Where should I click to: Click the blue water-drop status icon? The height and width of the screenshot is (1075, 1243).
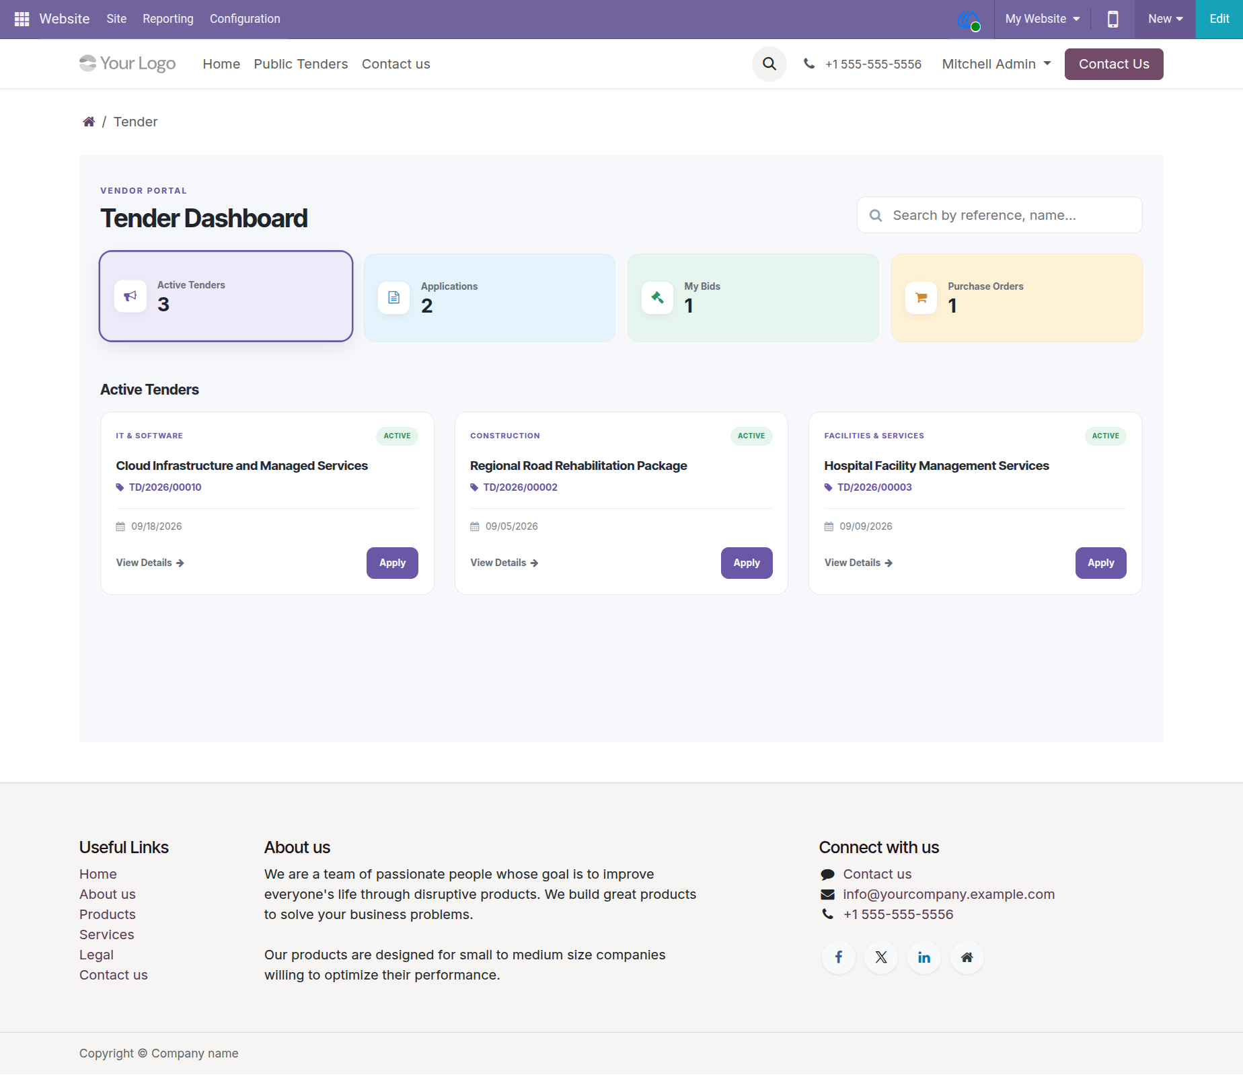pos(968,20)
